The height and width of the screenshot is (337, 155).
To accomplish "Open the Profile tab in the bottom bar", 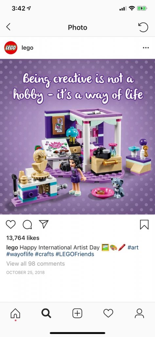I will tap(139, 313).
